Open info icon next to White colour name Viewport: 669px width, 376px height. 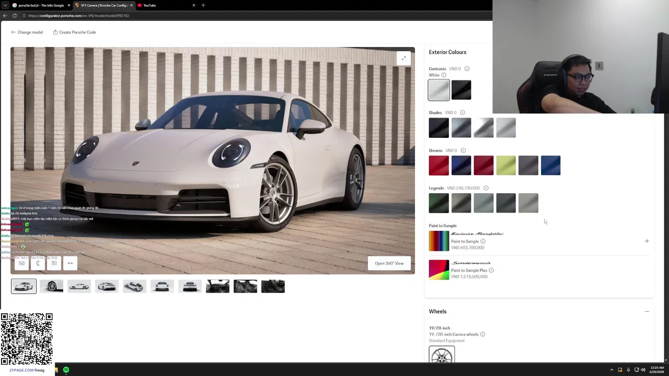click(x=444, y=75)
